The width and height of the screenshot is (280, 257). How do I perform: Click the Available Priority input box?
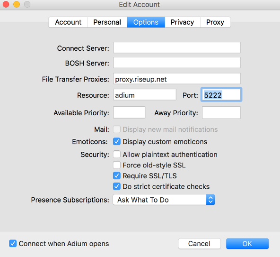pyautogui.click(x=129, y=112)
